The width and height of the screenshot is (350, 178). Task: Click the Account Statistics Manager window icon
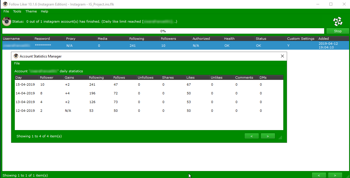[16, 56]
